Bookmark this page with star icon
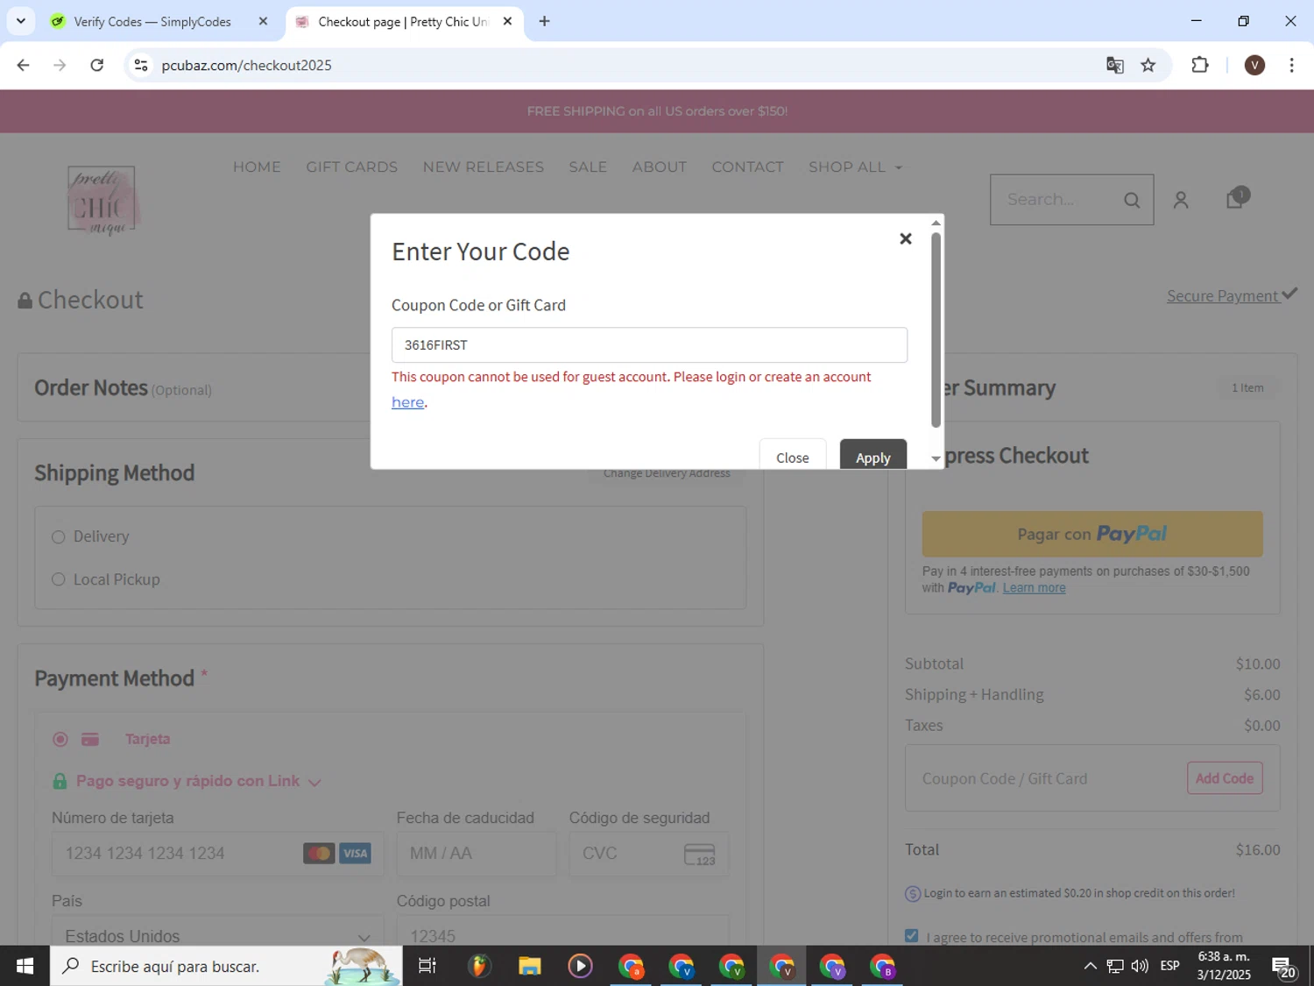The height and width of the screenshot is (986, 1314). pyautogui.click(x=1148, y=65)
